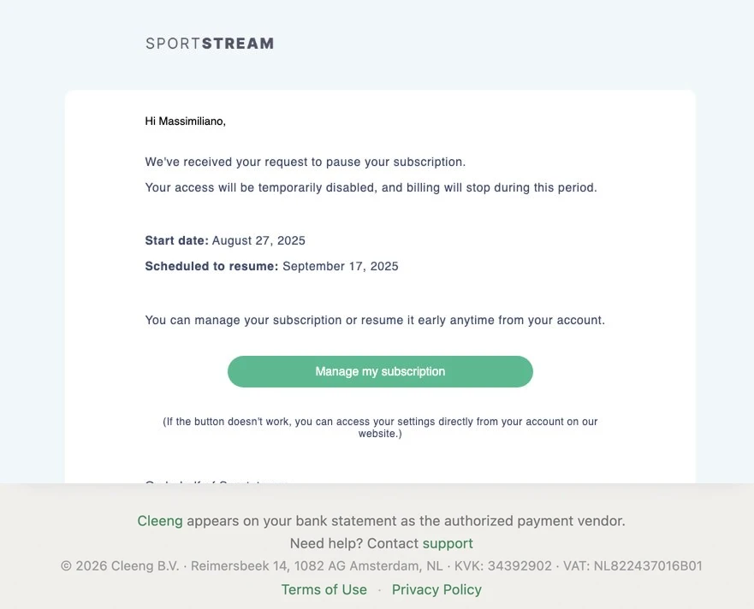Open the Manage my subscription button
Screen dimensions: 754x609
click(x=380, y=371)
